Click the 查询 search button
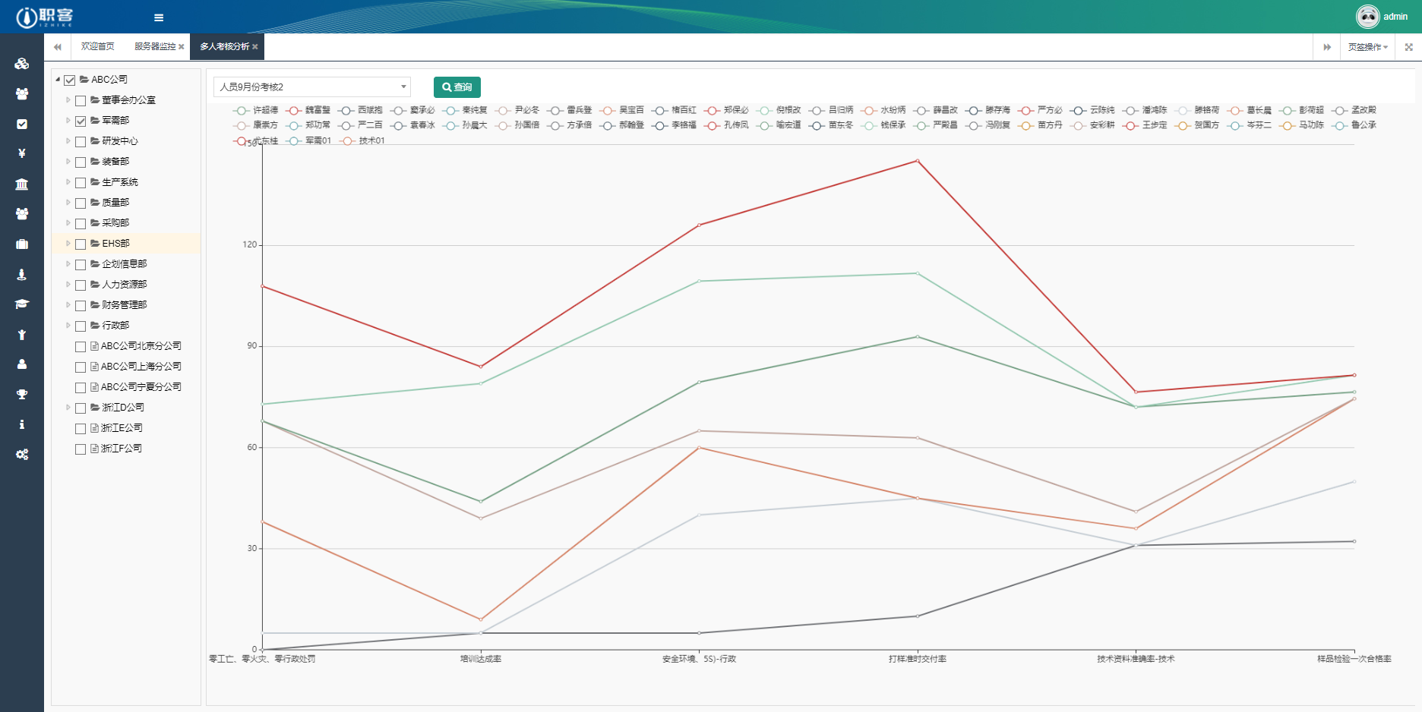 tap(457, 87)
